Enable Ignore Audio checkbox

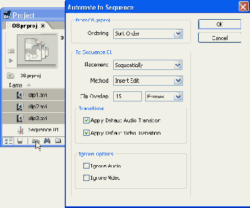(x=86, y=166)
